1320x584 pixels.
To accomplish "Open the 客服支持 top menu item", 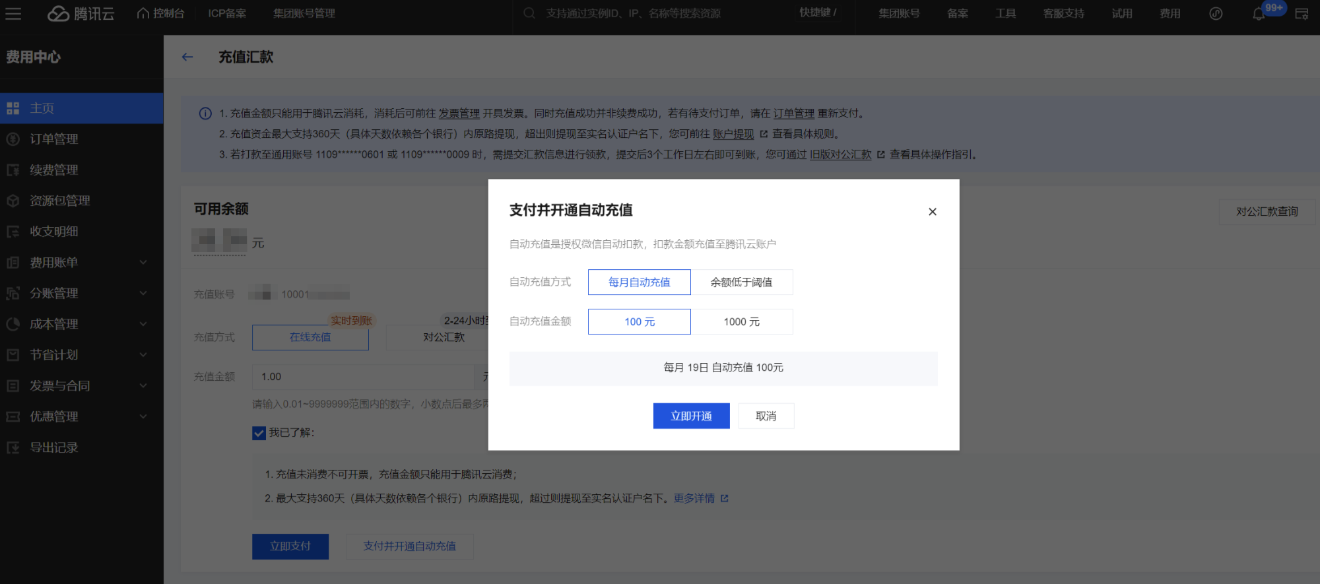I will point(1063,13).
